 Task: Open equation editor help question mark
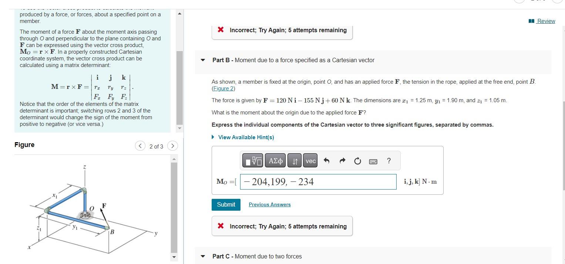click(x=388, y=160)
